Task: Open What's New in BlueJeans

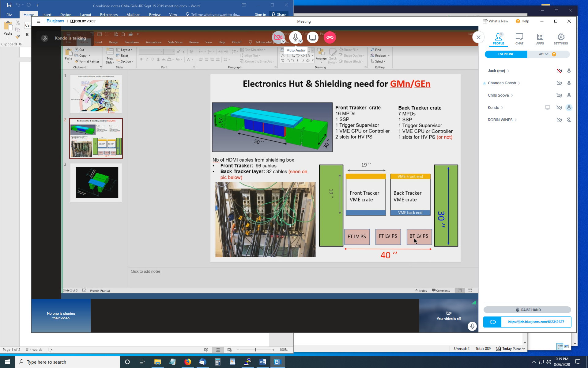Action: [495, 21]
